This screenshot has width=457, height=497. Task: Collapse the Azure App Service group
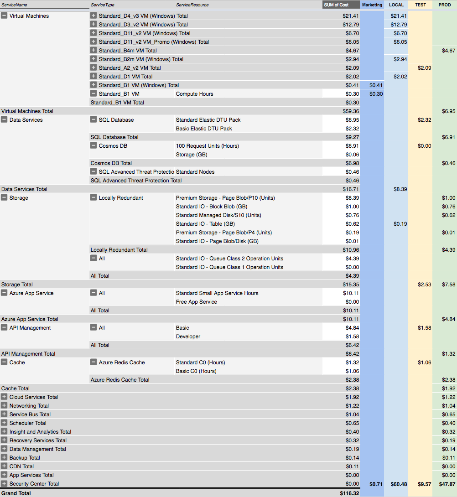click(x=4, y=293)
